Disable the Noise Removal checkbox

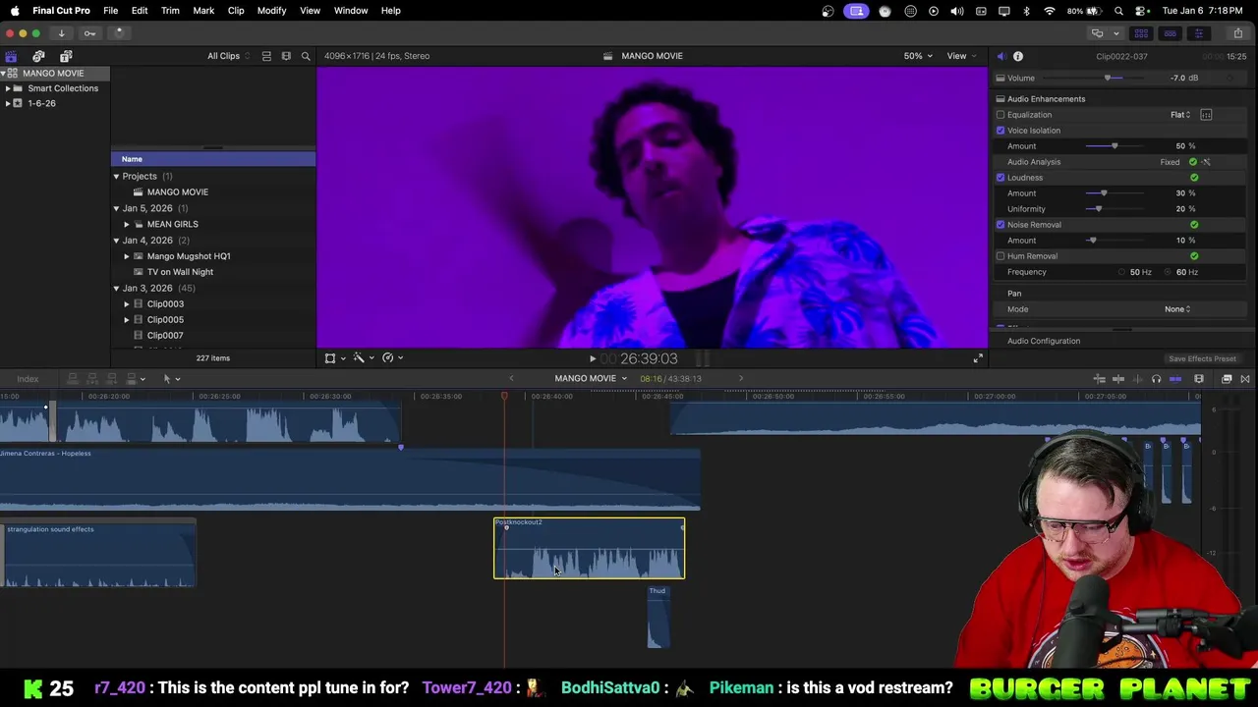[x=1001, y=225]
